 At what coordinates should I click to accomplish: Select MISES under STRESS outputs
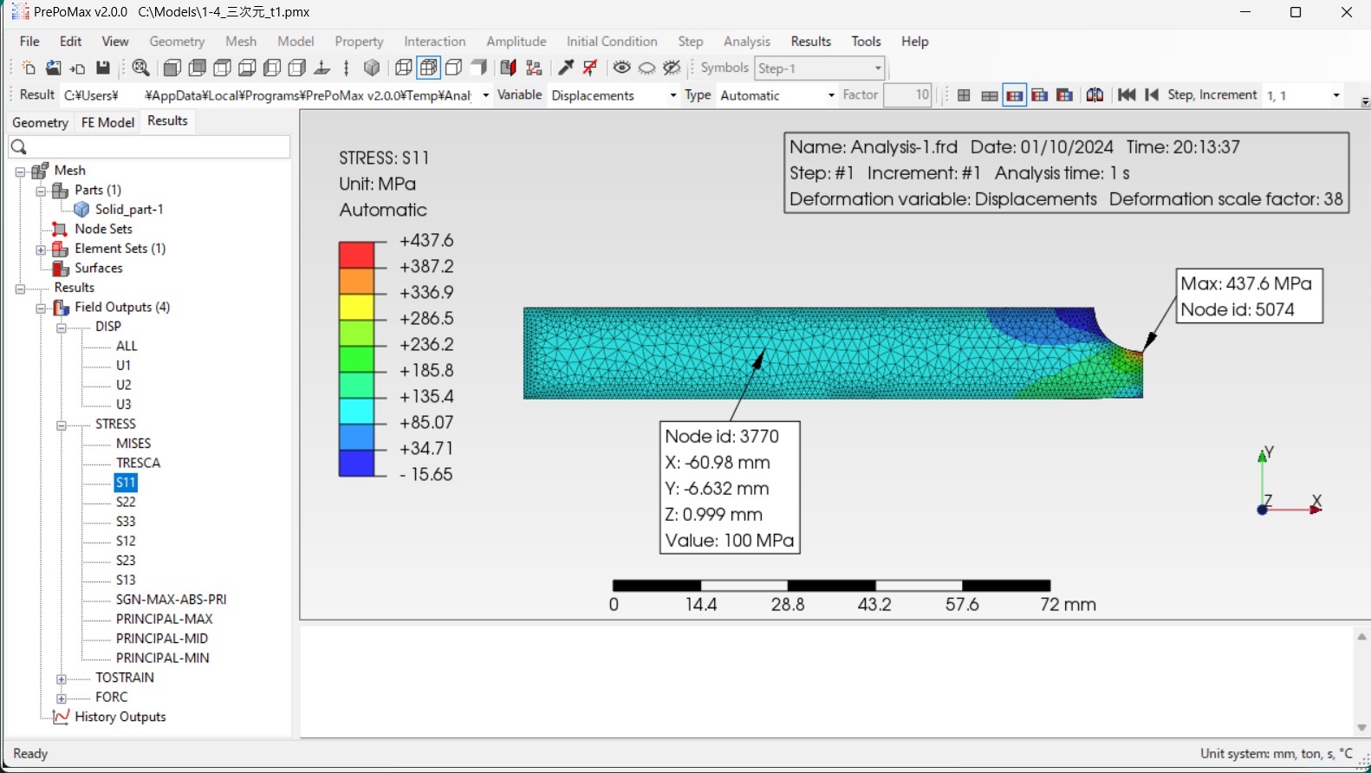(133, 444)
